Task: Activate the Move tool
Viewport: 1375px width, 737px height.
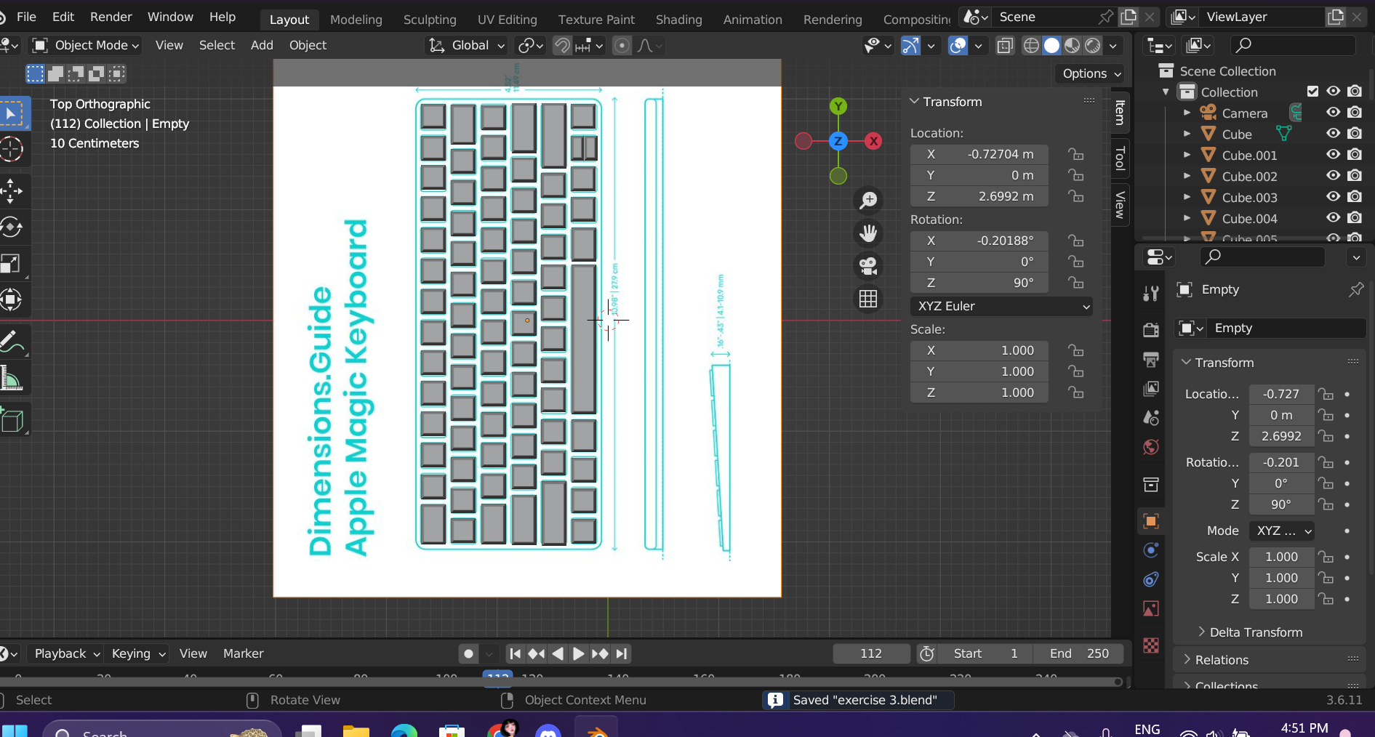Action: pos(12,191)
